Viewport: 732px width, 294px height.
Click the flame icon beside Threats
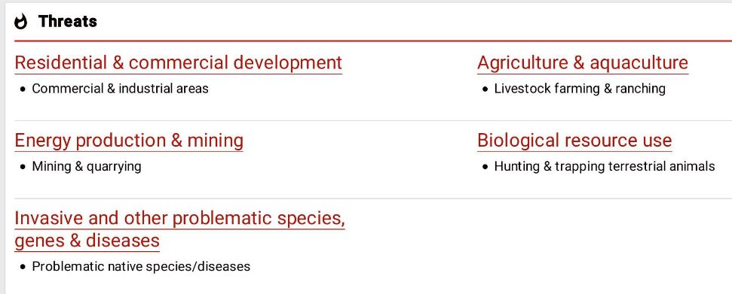coord(21,22)
